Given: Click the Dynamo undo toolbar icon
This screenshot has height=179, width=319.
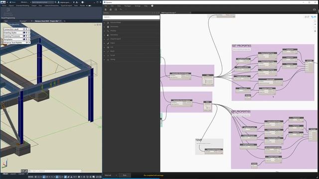Looking at the screenshot, I should pos(121,9).
